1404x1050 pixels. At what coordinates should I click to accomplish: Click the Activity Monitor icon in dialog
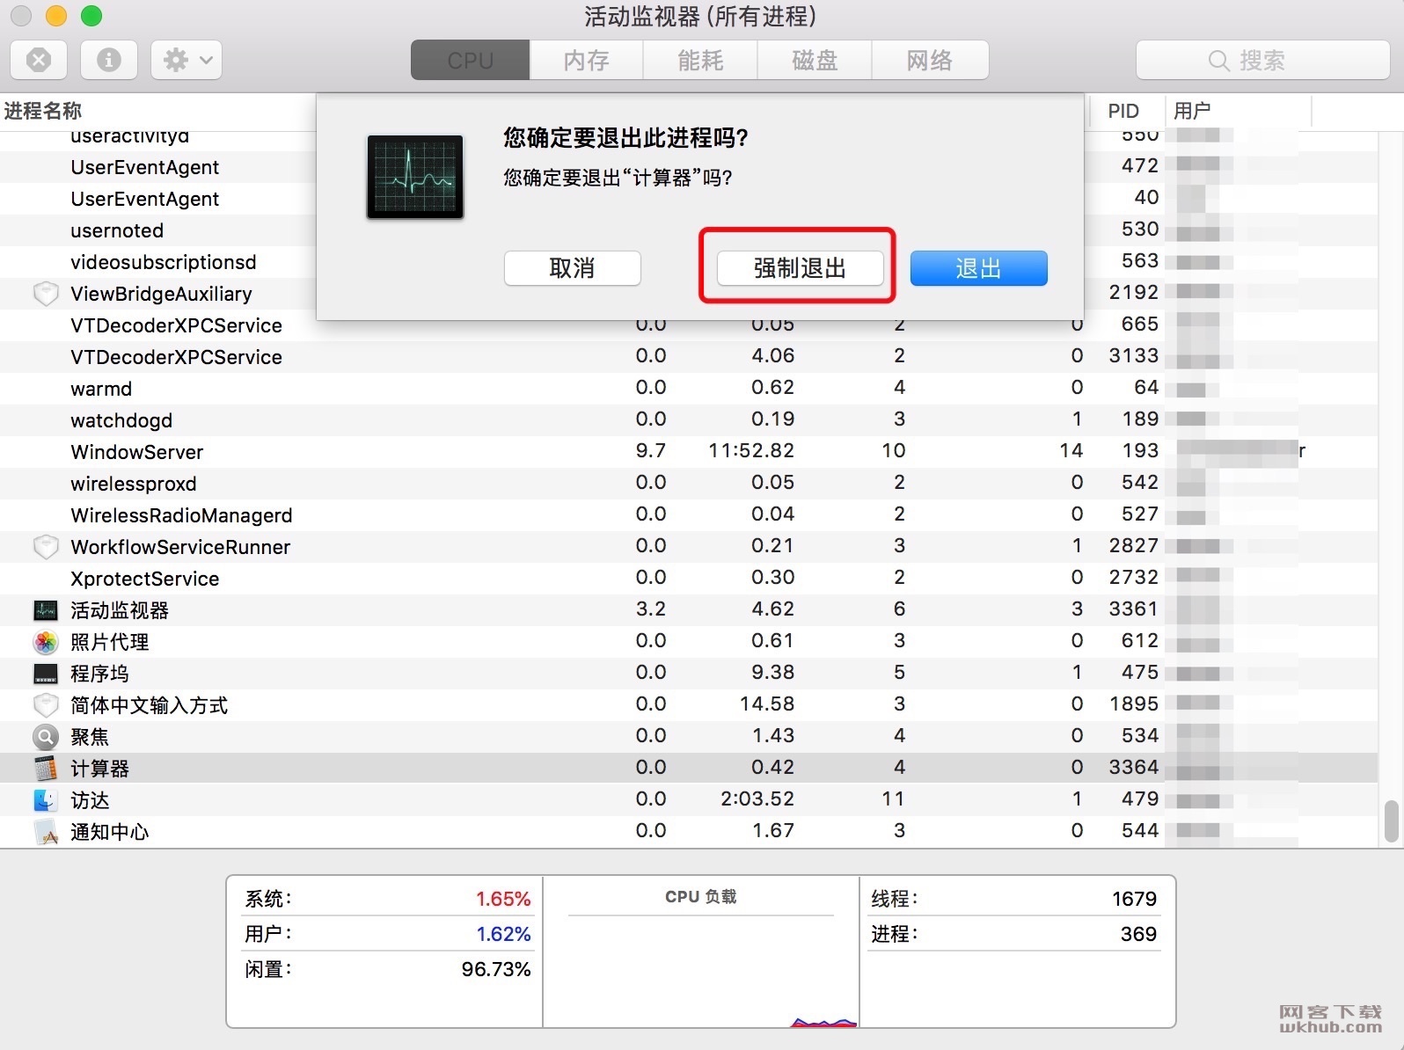[x=415, y=177]
